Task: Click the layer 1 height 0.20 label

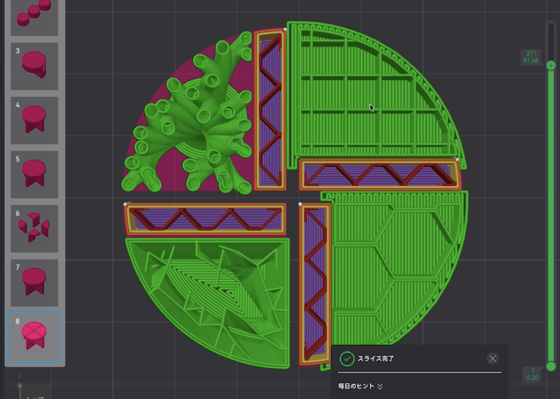Action: (532, 374)
